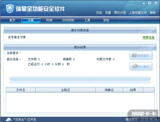The height and width of the screenshot is (122, 160).
Task: Click 上报可疑文件 link
Action: pyautogui.click(x=138, y=13)
